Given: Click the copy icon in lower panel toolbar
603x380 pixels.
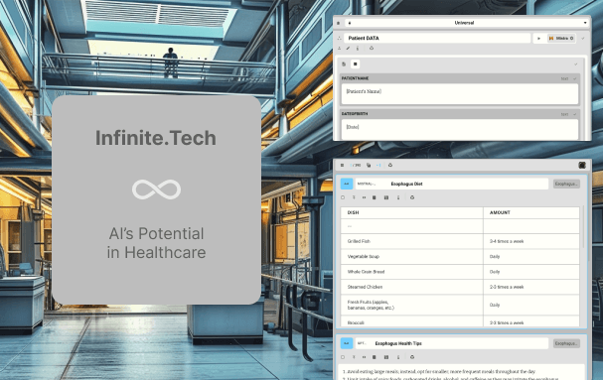Looking at the screenshot, I should (x=369, y=166).
